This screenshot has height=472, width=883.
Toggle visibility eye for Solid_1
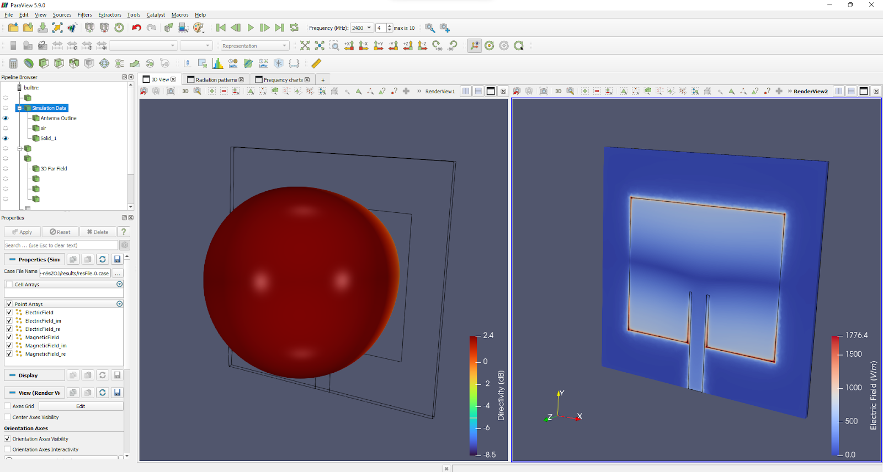6,138
